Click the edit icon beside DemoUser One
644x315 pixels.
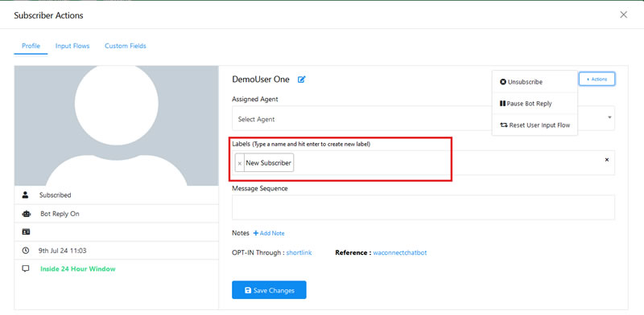click(x=301, y=80)
